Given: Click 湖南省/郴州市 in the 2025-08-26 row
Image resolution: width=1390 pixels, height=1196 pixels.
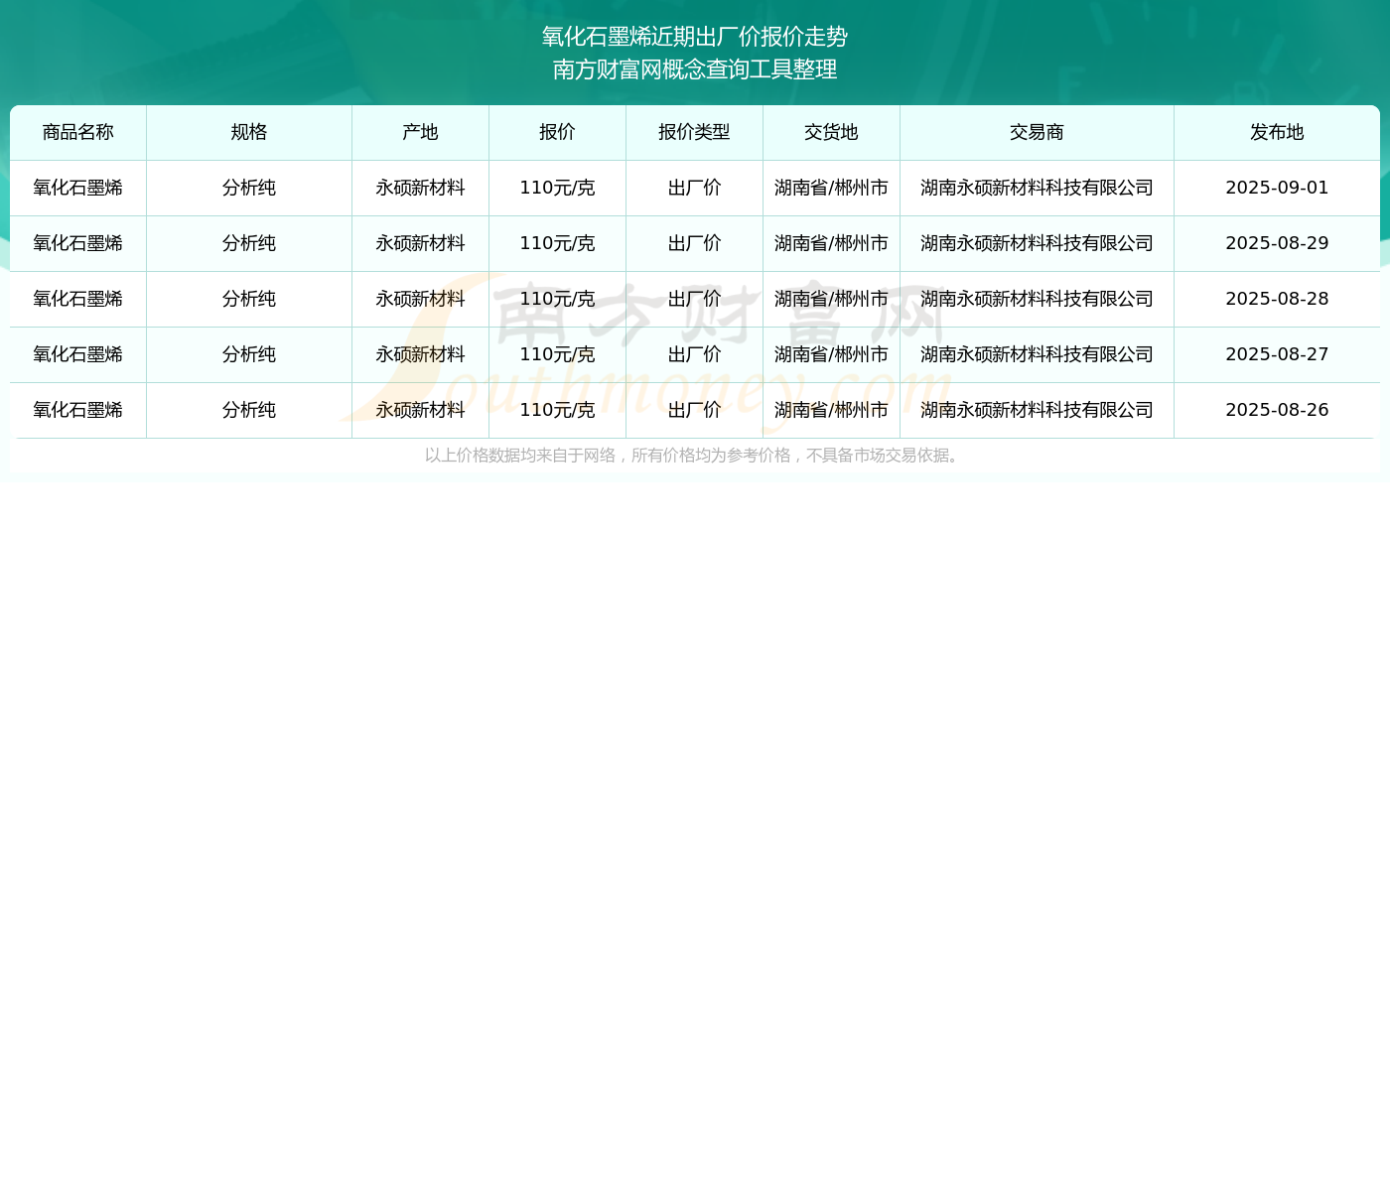Looking at the screenshot, I should point(831,410).
